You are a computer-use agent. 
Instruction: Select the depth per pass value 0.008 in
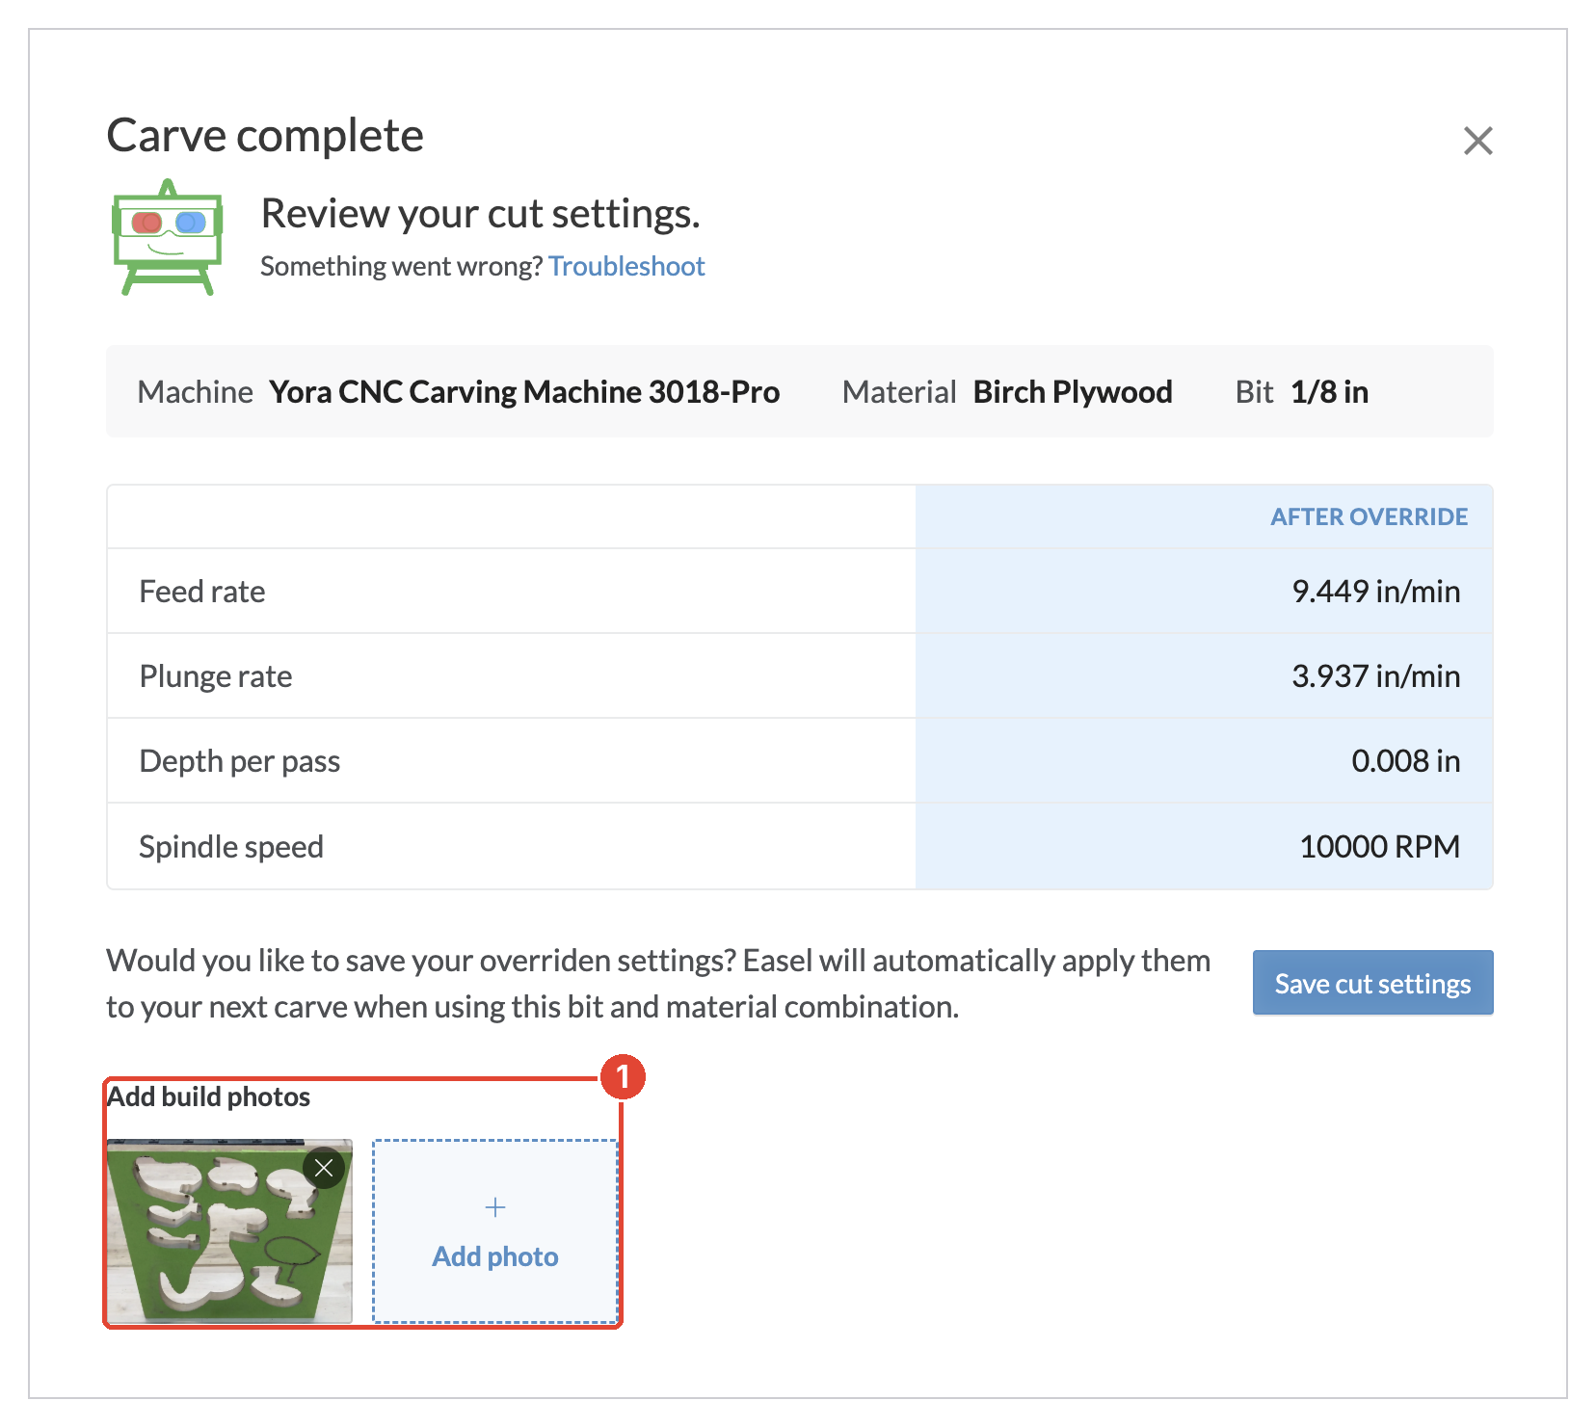1405,760
